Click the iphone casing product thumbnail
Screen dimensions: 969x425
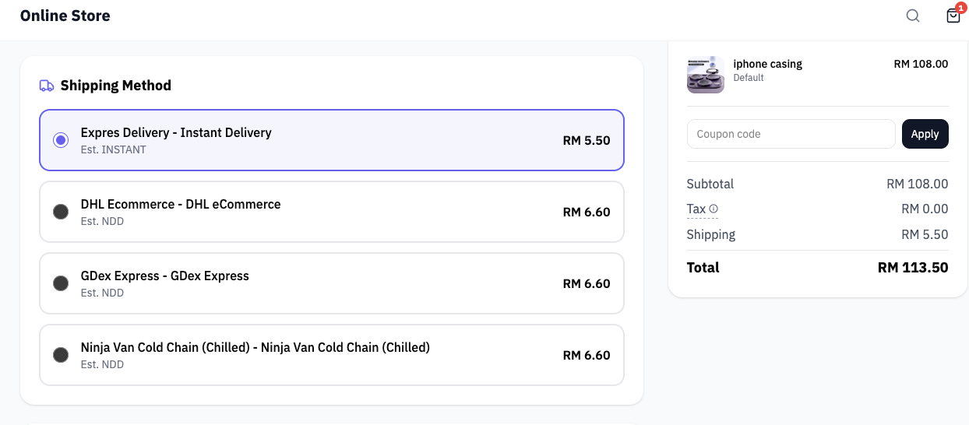point(706,75)
